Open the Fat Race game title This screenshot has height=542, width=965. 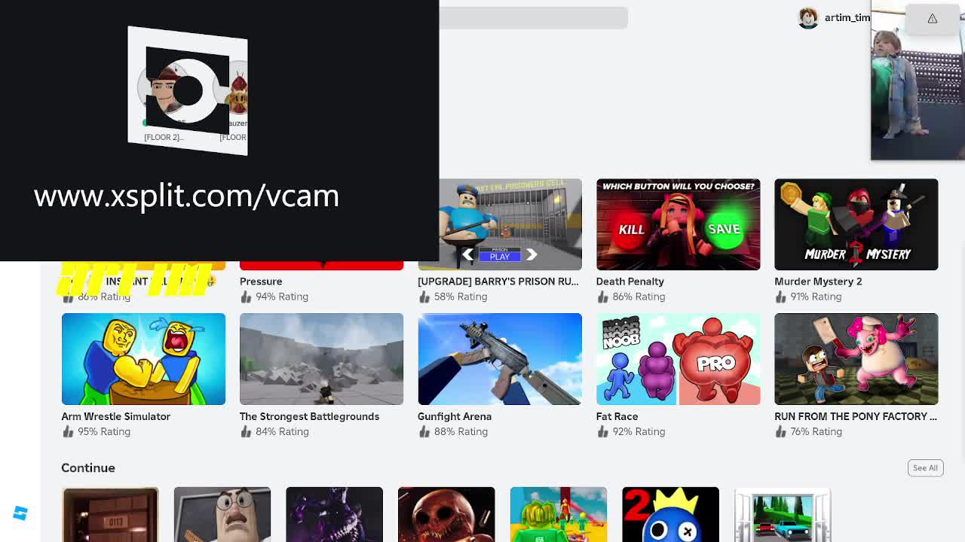617,416
